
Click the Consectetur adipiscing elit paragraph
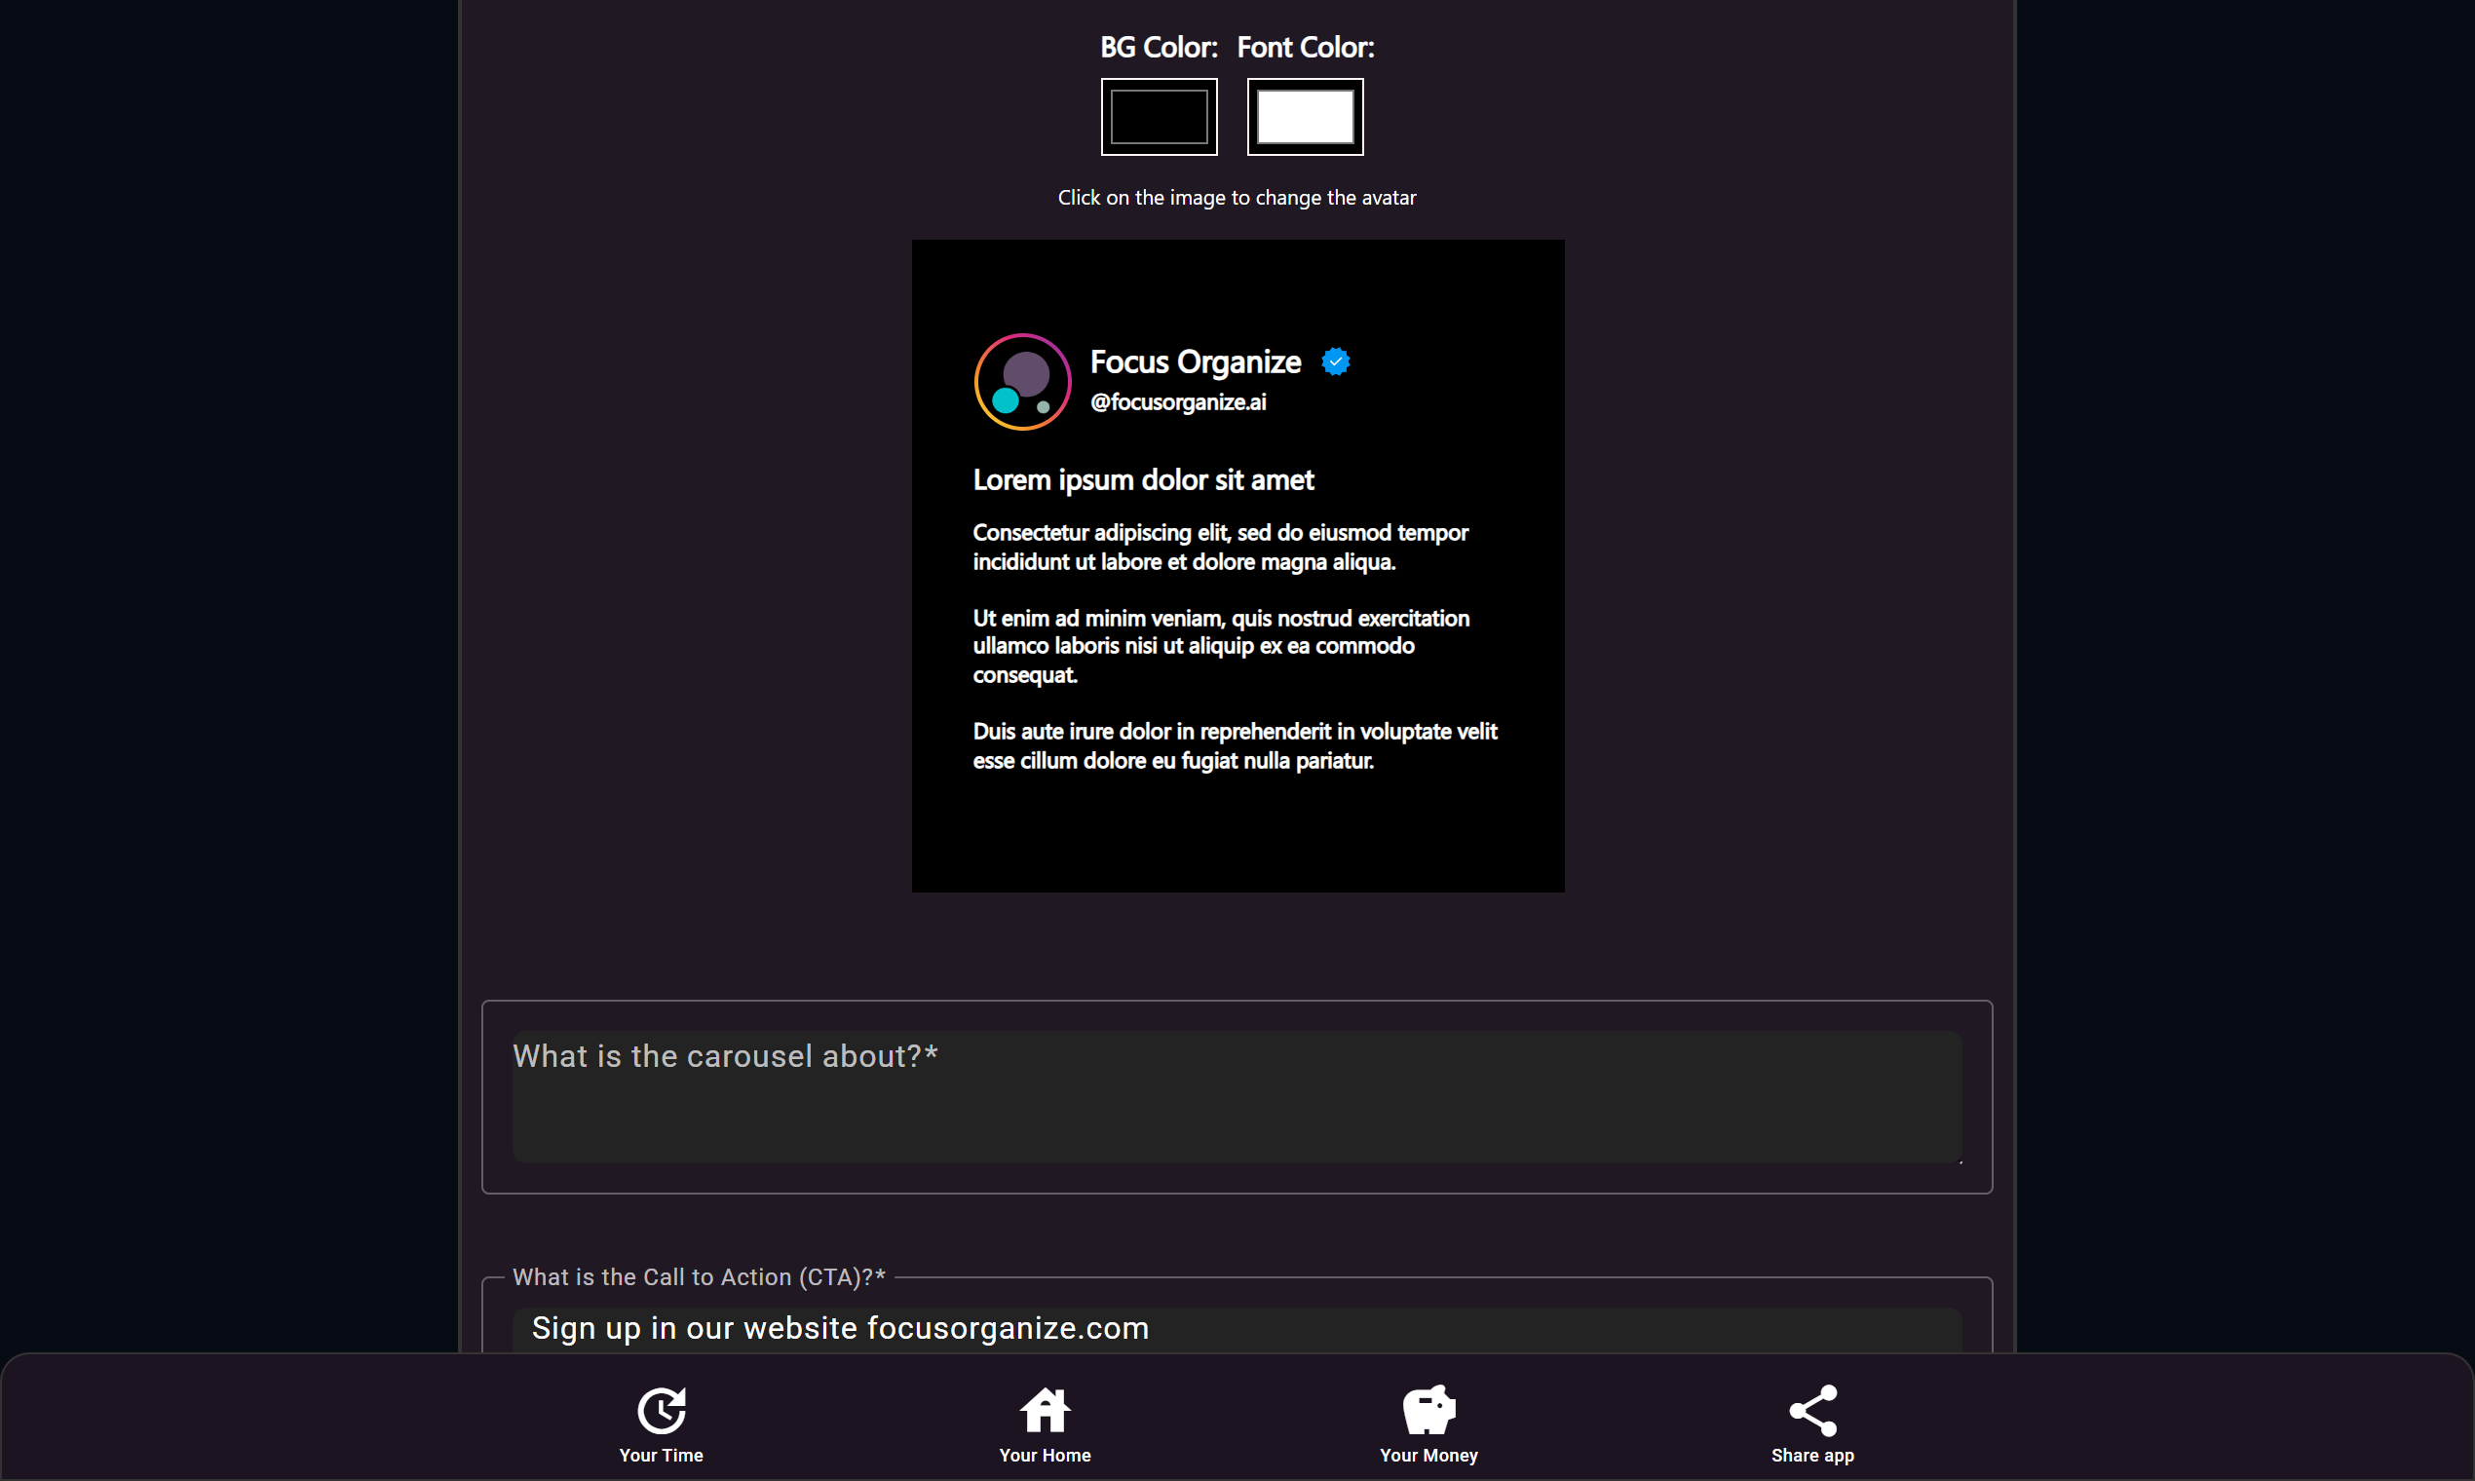point(1220,547)
